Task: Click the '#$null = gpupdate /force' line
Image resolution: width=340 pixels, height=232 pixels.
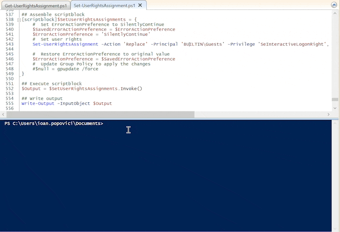Action: point(65,69)
